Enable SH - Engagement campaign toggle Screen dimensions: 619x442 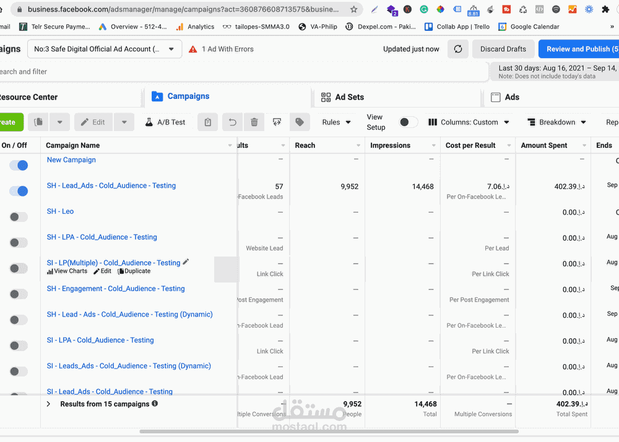click(19, 294)
